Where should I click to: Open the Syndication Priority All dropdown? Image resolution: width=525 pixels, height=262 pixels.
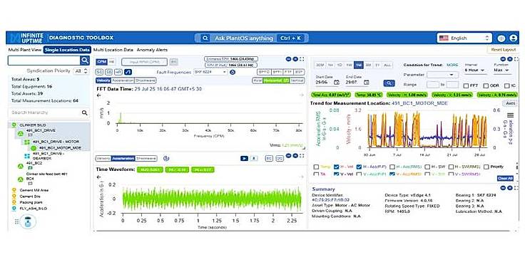pos(81,71)
